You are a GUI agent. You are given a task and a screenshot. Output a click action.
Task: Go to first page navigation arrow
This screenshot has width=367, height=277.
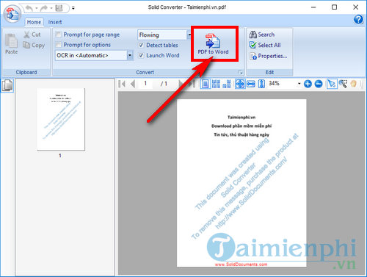122,84
